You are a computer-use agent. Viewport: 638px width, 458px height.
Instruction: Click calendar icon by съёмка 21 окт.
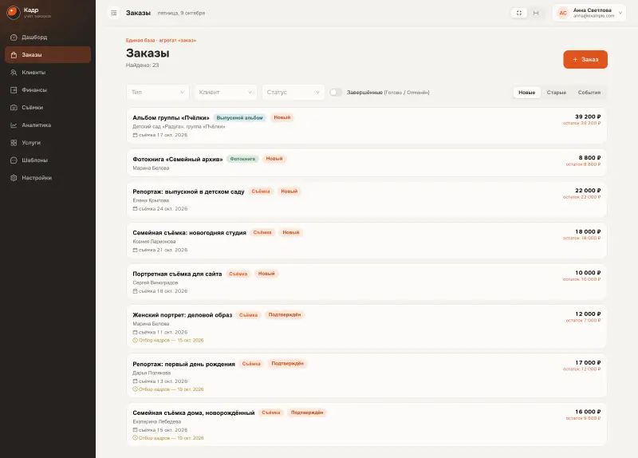(x=135, y=250)
